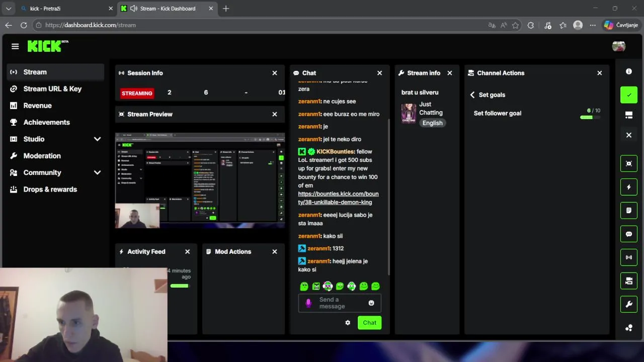
Task: Click the browser back arrow
Action: [9, 25]
